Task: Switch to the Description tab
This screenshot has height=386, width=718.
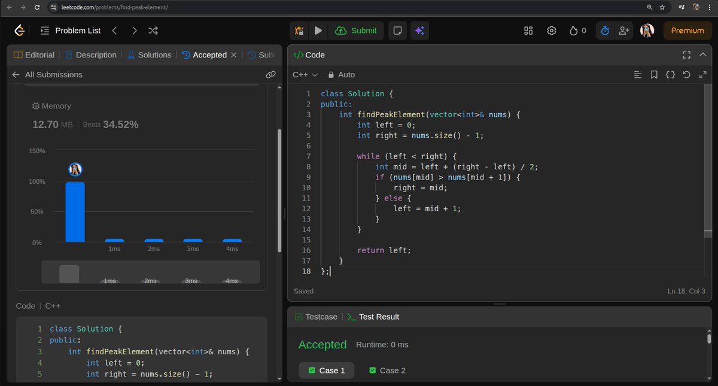Action: click(91, 55)
